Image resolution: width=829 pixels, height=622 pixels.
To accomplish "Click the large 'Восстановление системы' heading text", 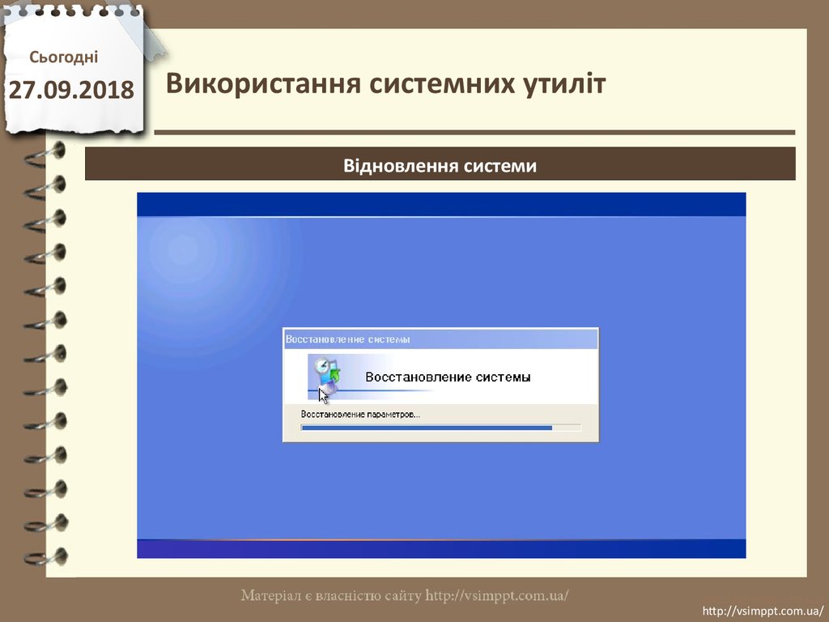I will point(448,377).
